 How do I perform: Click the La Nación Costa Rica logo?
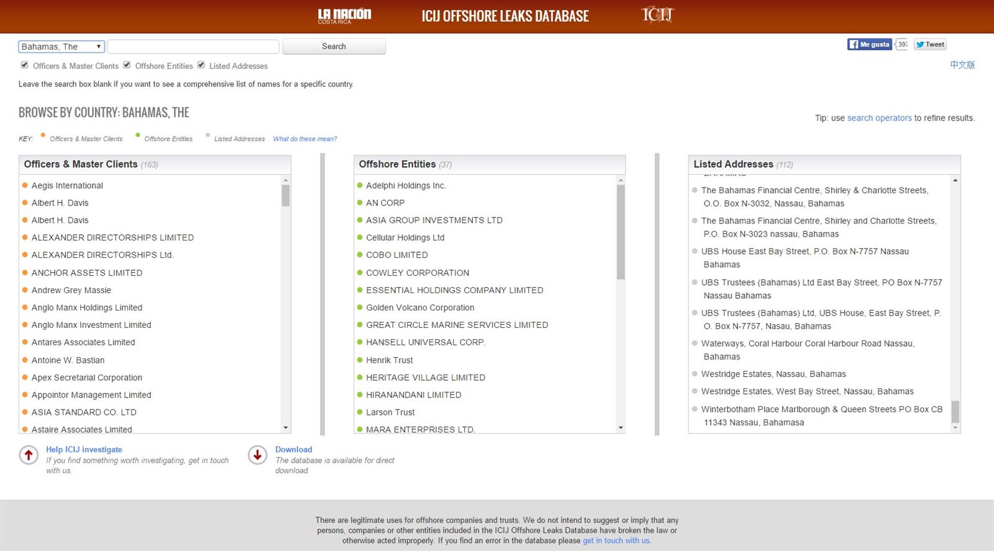coord(344,16)
